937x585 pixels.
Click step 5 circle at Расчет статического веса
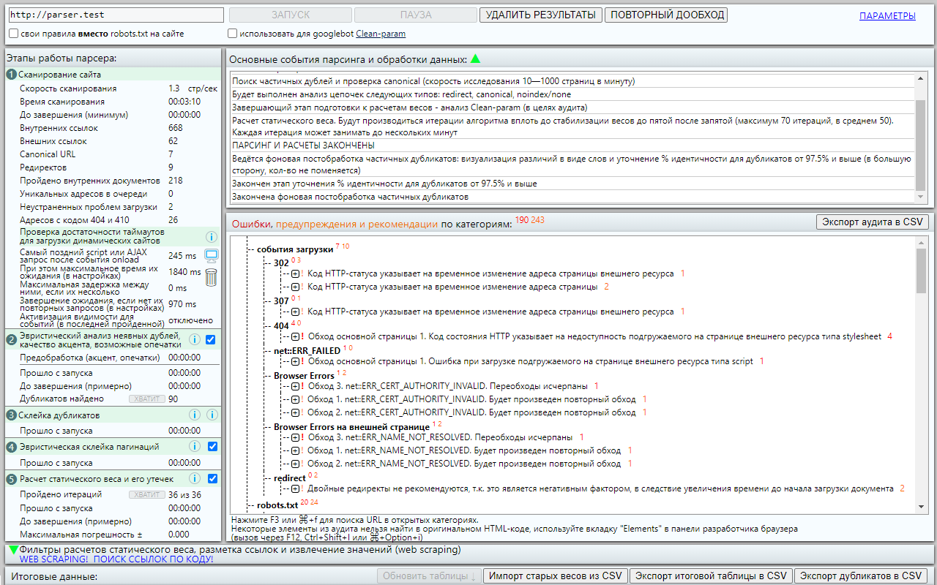click(x=12, y=479)
